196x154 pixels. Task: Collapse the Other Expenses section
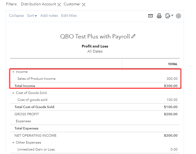[13, 143]
